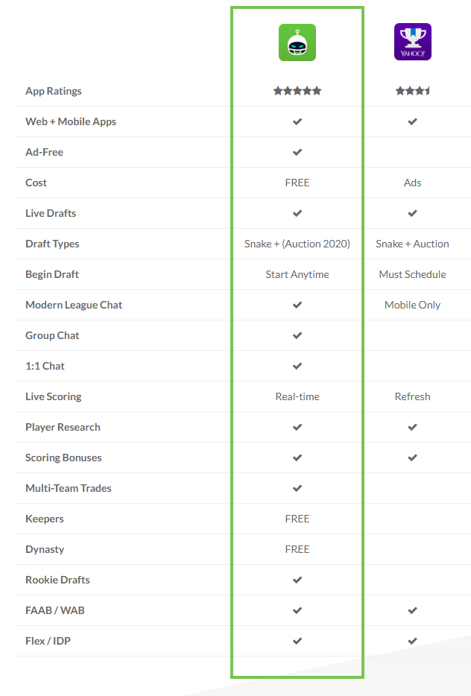Click the 'Dynasty' row label
The height and width of the screenshot is (696, 471).
(45, 549)
